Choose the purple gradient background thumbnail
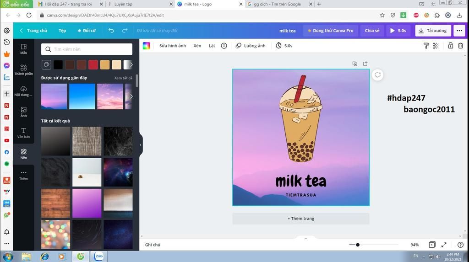The image size is (469, 262). point(87,203)
